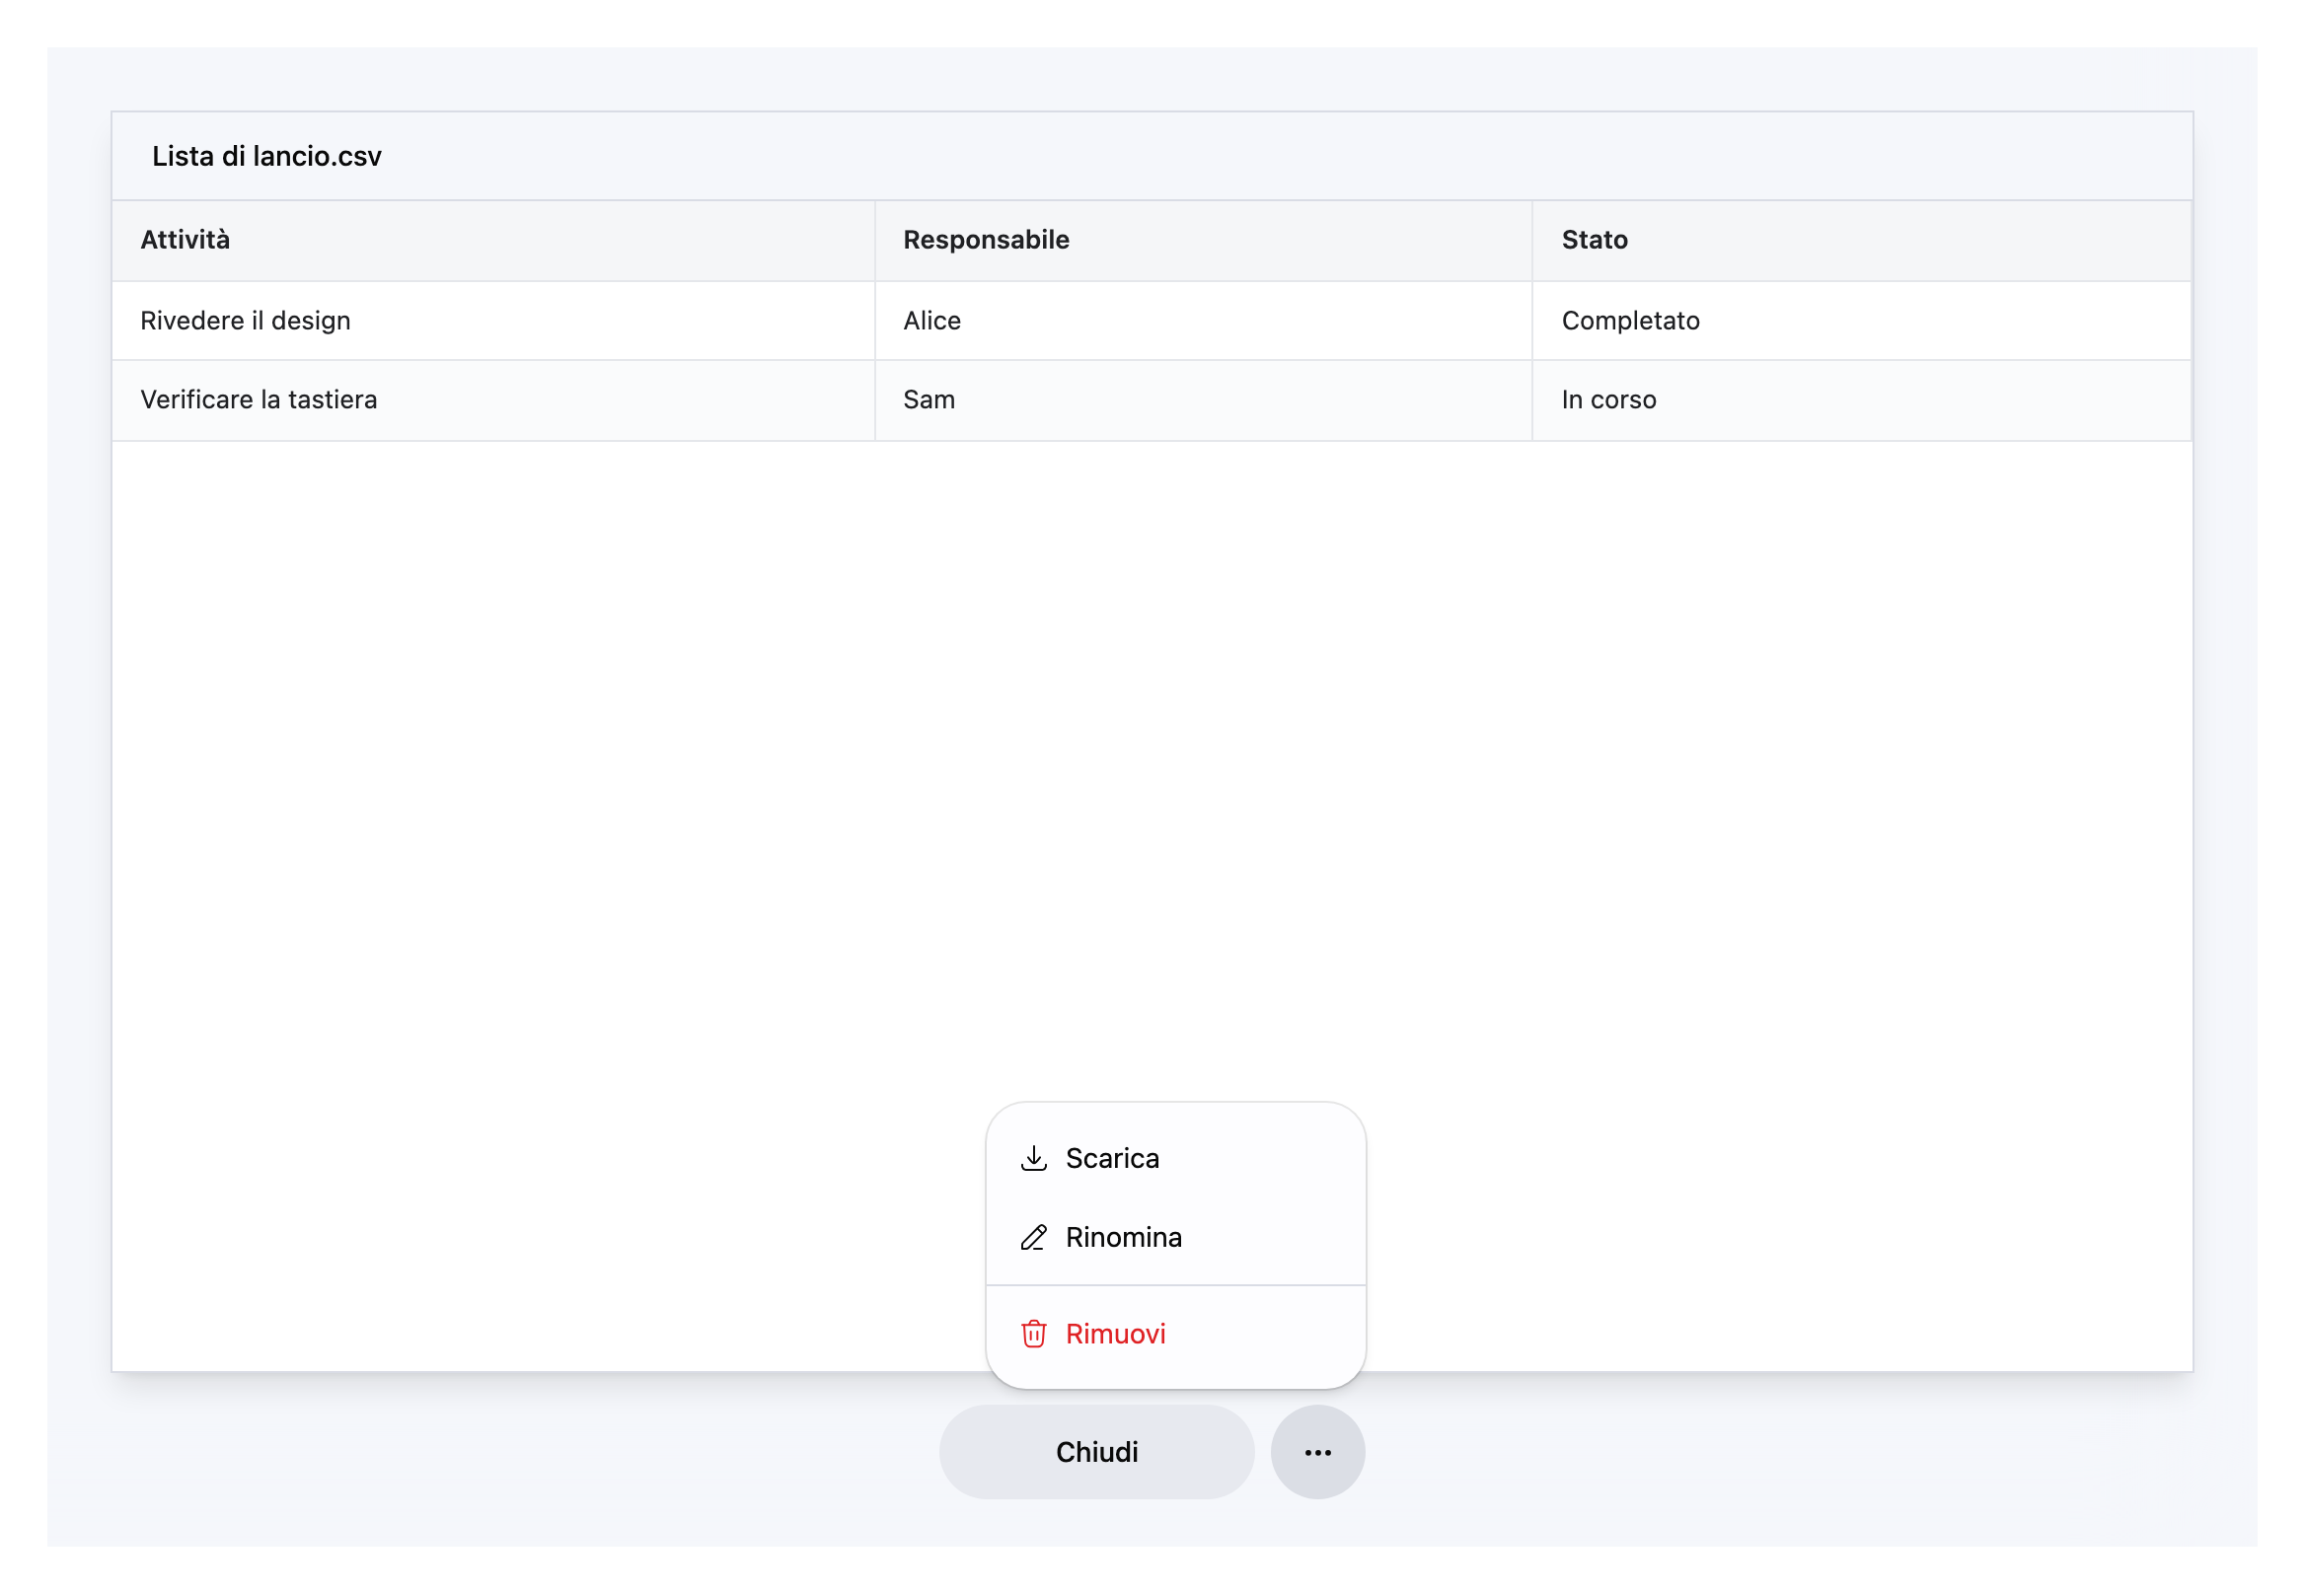The width and height of the screenshot is (2305, 1594).
Task: Select the cell Sam
Action: tap(1204, 400)
